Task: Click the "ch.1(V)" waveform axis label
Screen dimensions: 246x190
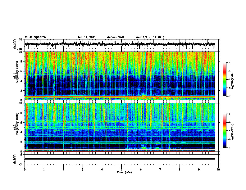Action: click(15, 44)
